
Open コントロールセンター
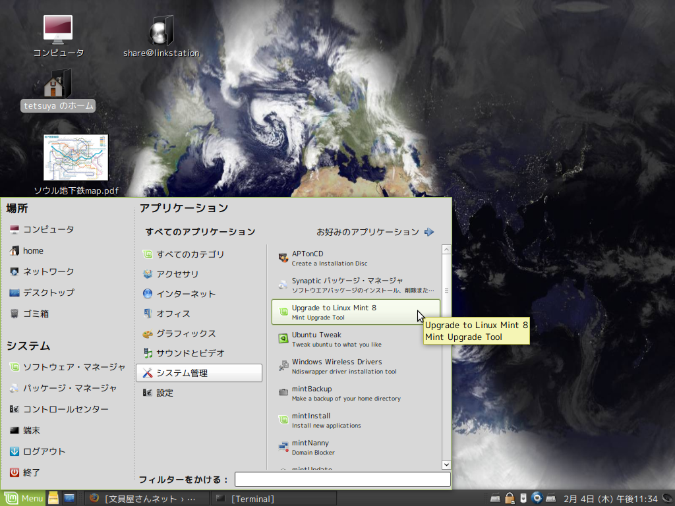pos(59,409)
